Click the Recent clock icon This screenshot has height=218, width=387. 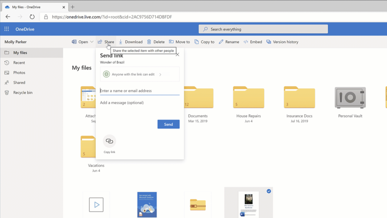(x=7, y=62)
